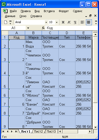Select cell Мин. Вода
Image resolution: width=99 pixels, height=140 pixels.
[33, 44]
